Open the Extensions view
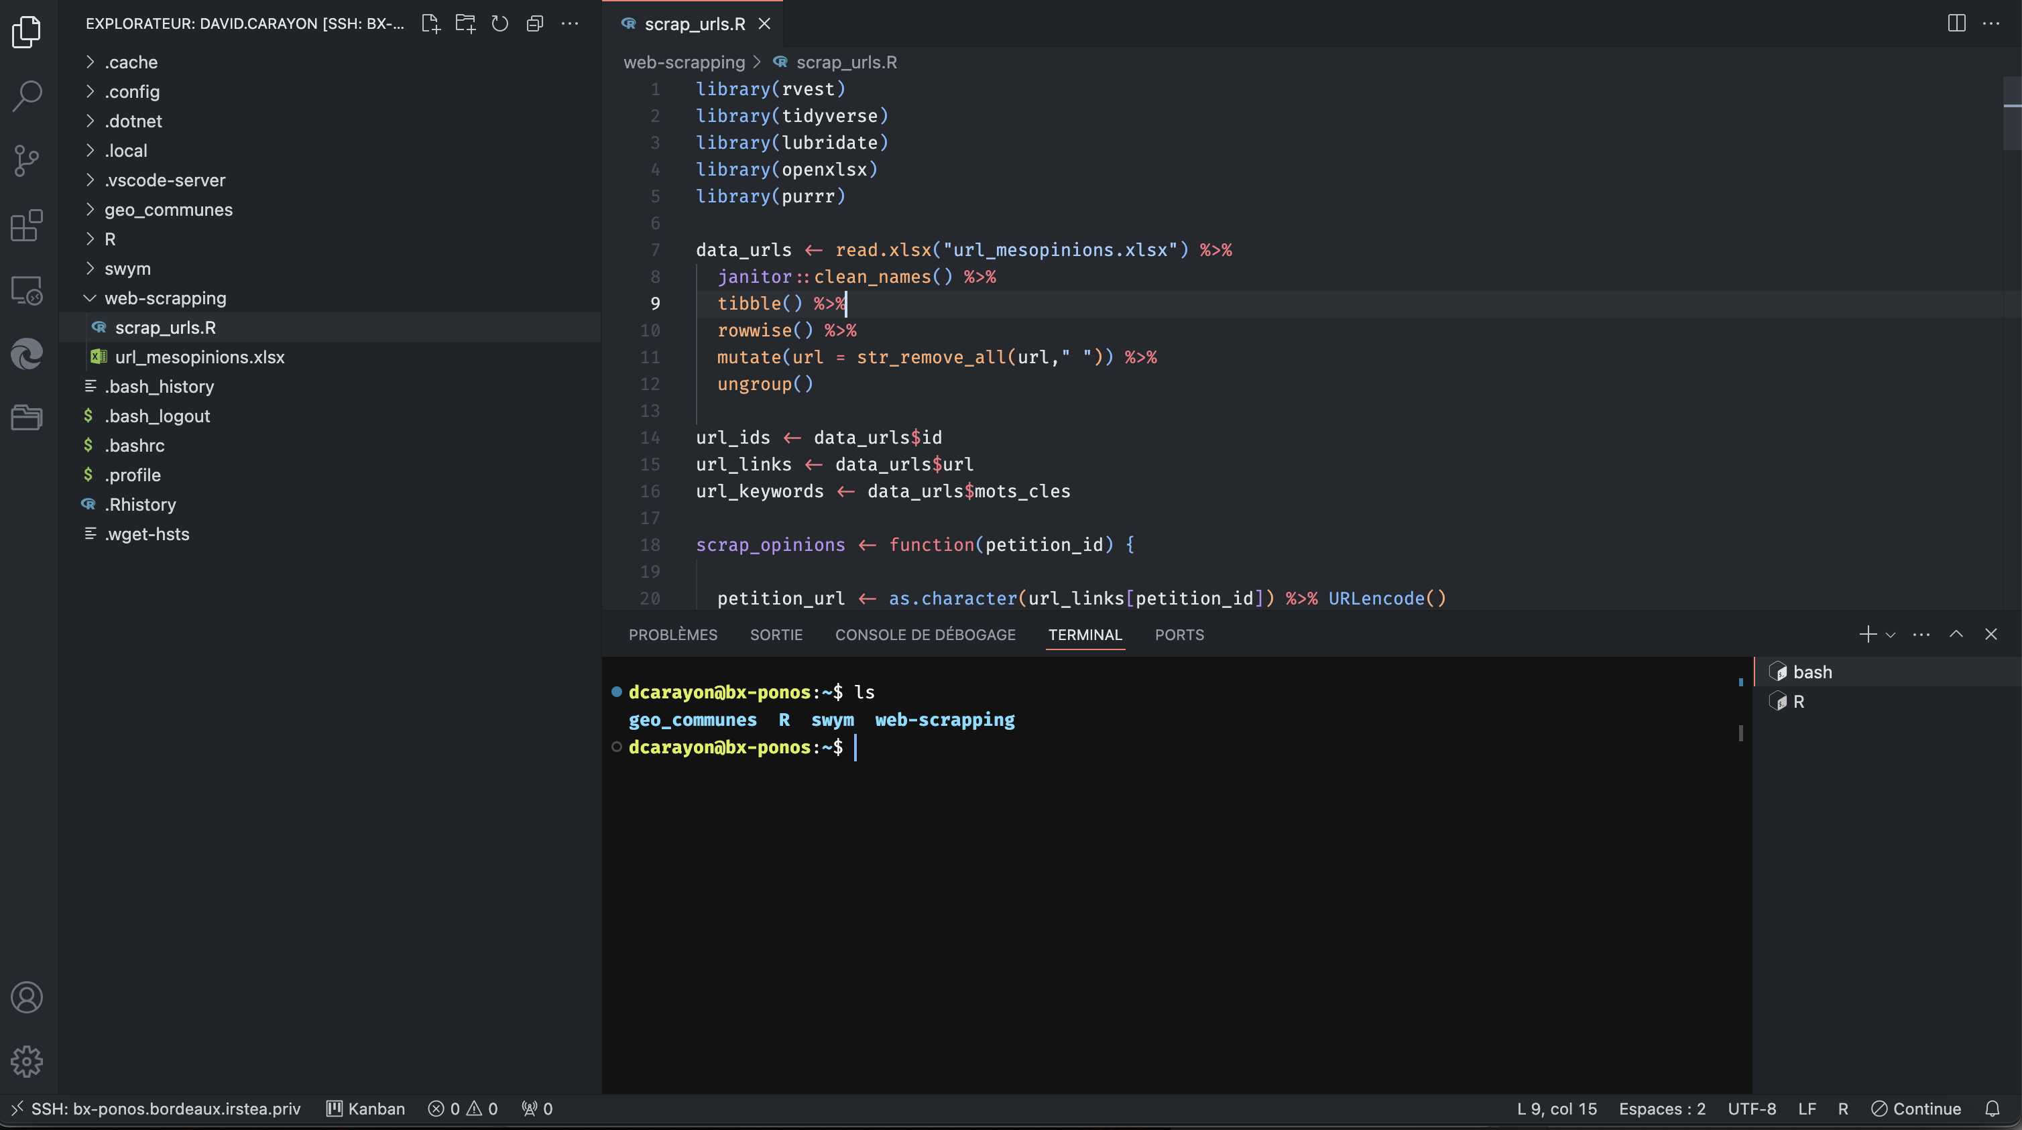This screenshot has height=1130, width=2022. (x=27, y=226)
